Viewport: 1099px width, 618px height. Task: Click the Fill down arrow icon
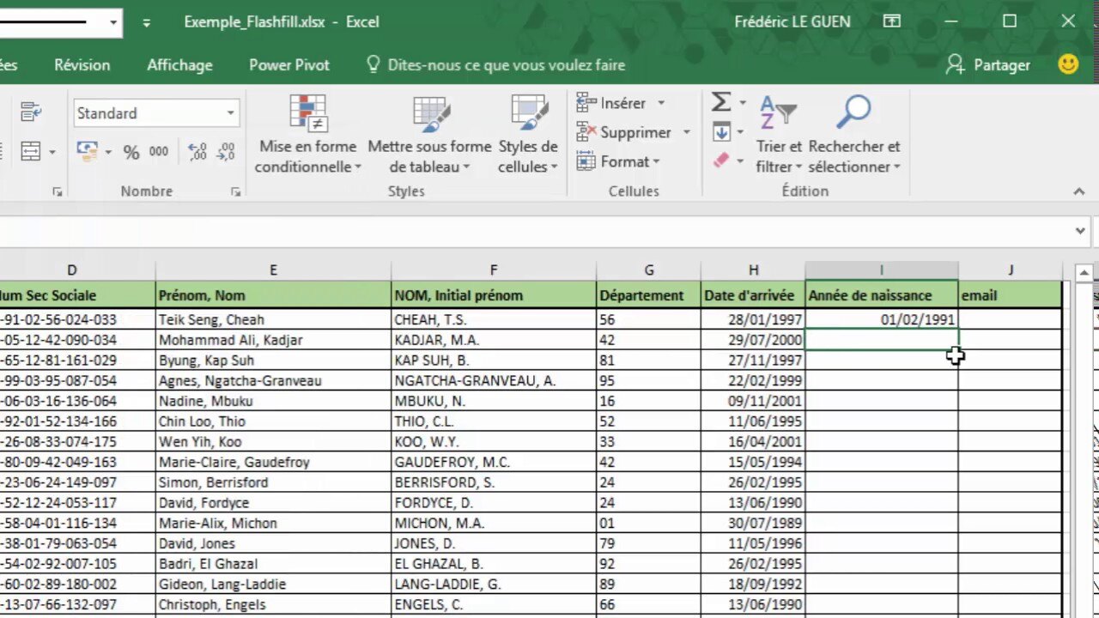pos(721,132)
